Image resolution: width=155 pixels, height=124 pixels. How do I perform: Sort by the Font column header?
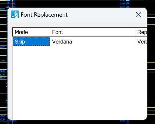point(92,32)
